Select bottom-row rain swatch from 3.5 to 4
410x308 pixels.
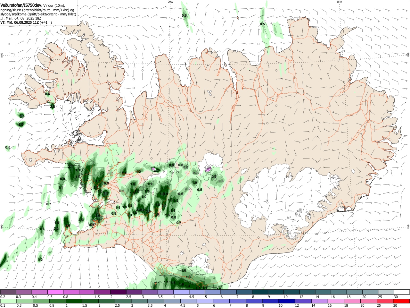[156, 301]
